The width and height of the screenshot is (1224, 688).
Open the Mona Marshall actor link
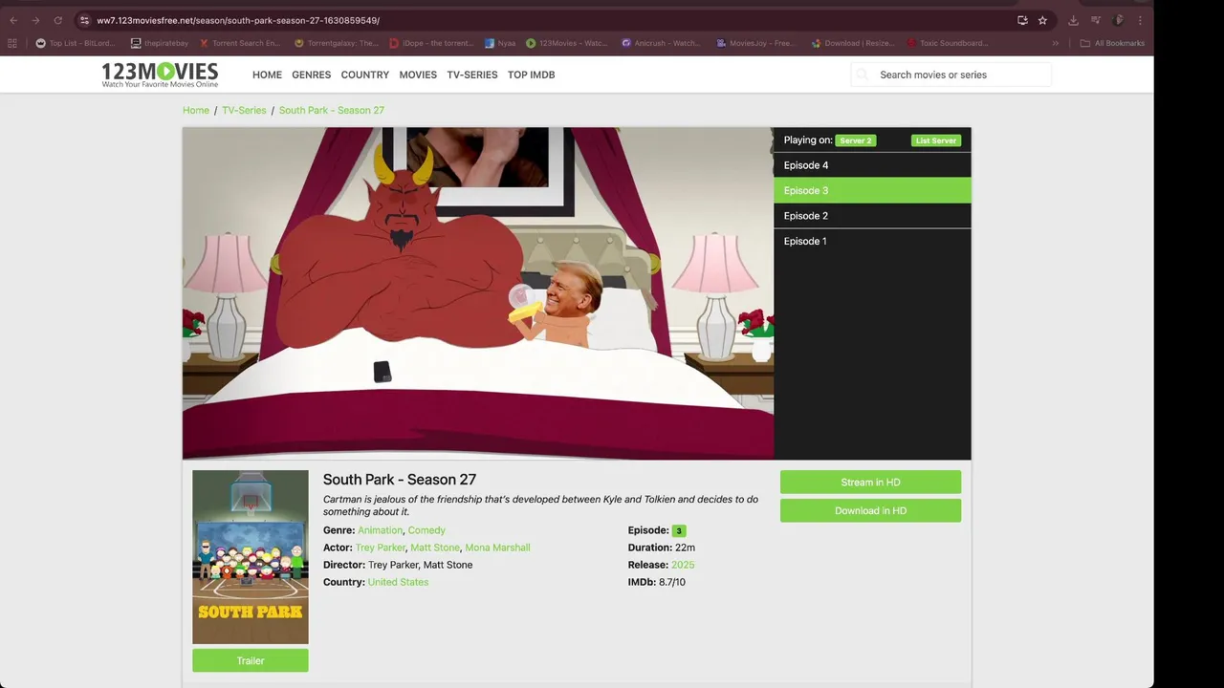click(x=497, y=548)
